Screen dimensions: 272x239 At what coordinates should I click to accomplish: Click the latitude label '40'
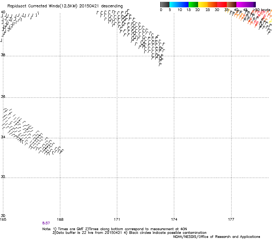(3, 12)
